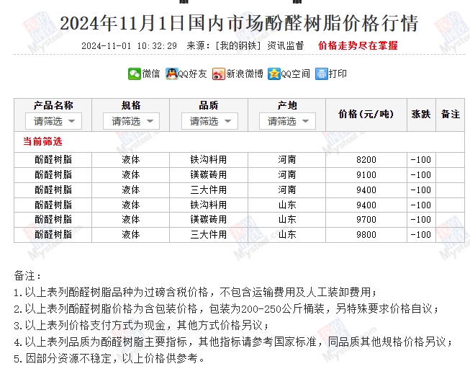Screen dimensions: 470x374
Task: Click the 新浪微博 share icon
Action: click(218, 74)
